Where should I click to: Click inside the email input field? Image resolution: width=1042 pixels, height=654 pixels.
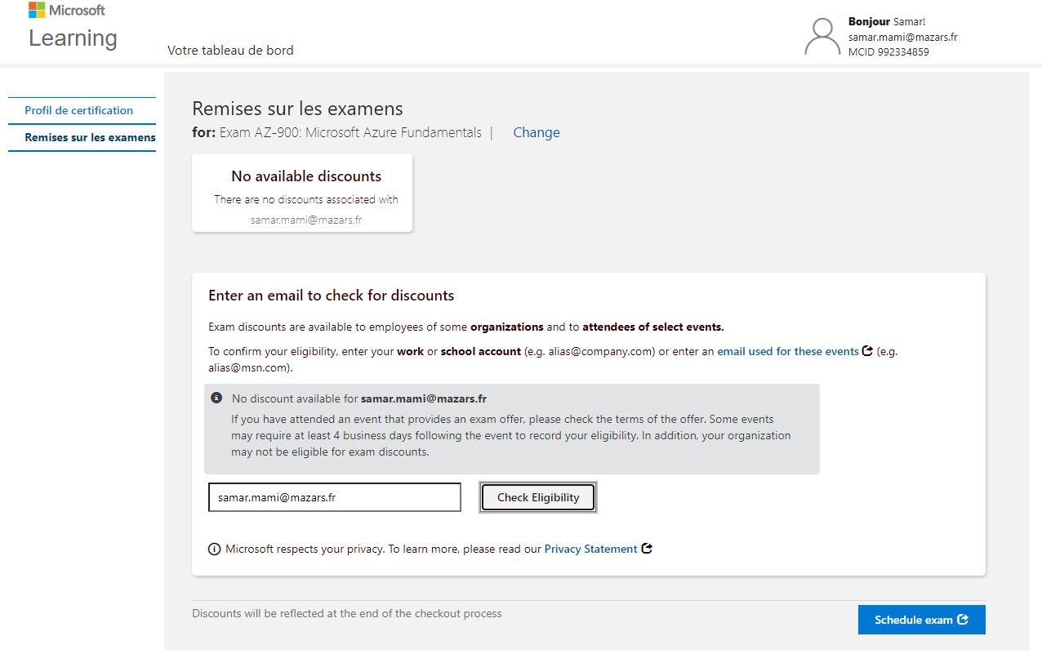click(334, 496)
